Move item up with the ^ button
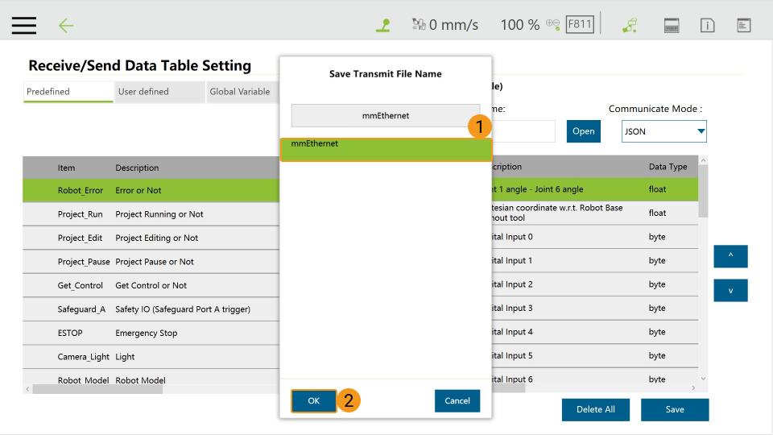The image size is (773, 435). point(730,256)
